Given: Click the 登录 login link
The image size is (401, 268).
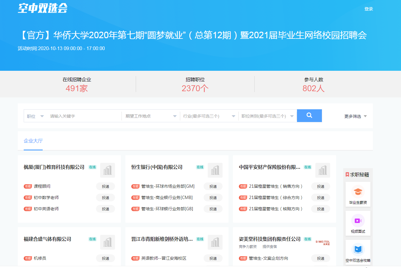Looking at the screenshot, I should [x=368, y=9].
